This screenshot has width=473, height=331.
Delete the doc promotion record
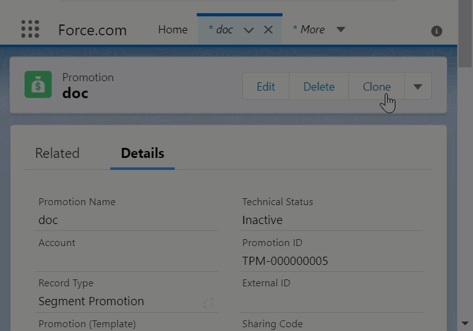[318, 87]
